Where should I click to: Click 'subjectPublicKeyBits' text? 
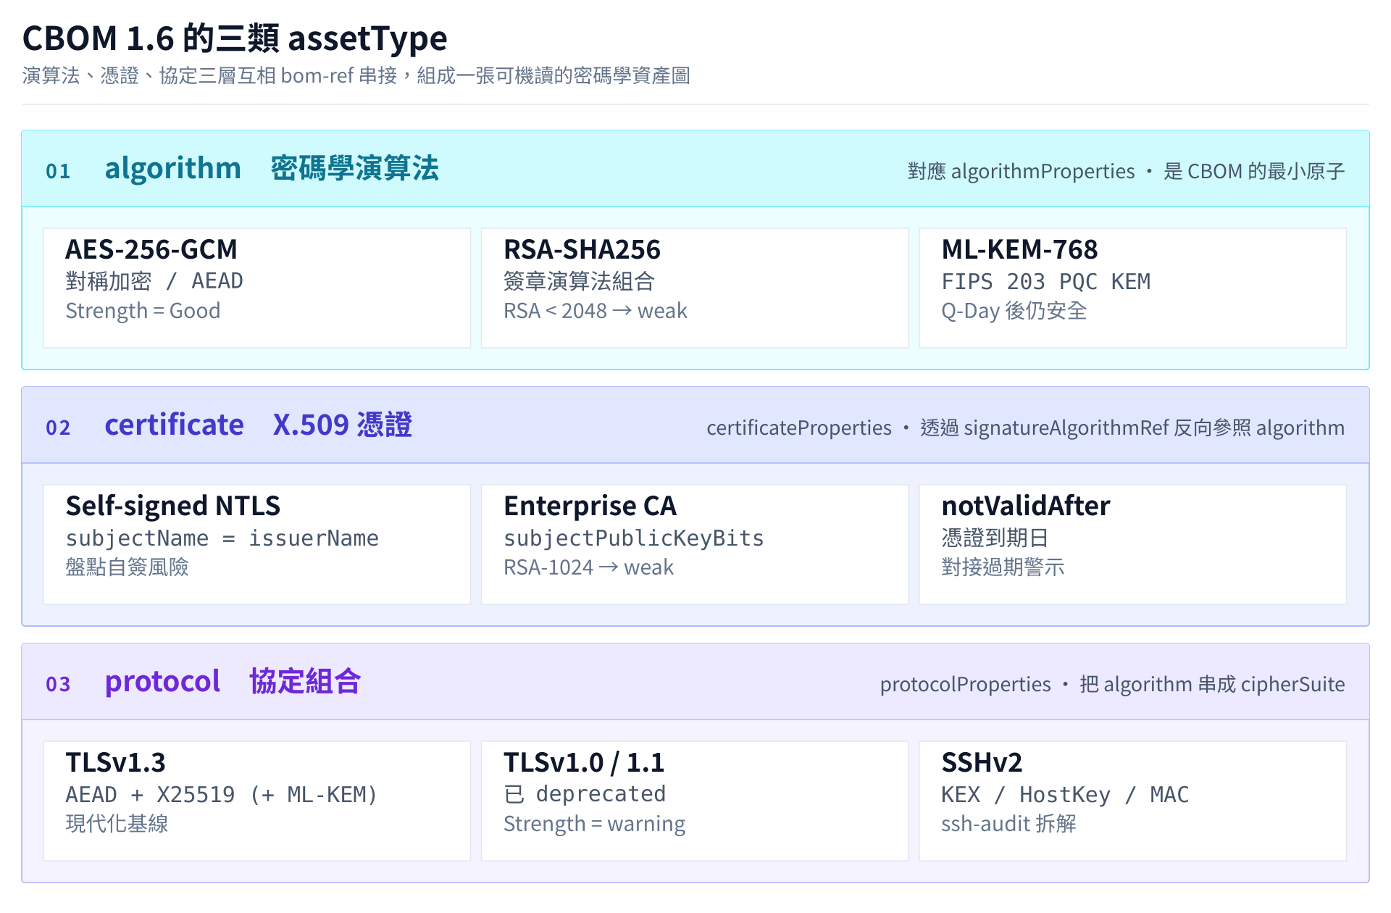pyautogui.click(x=633, y=538)
